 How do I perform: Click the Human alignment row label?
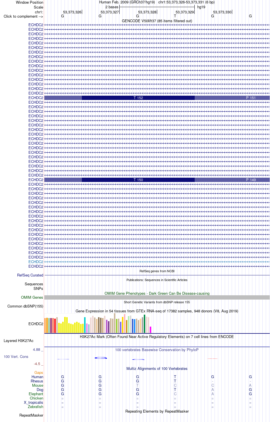[x=37, y=377]
